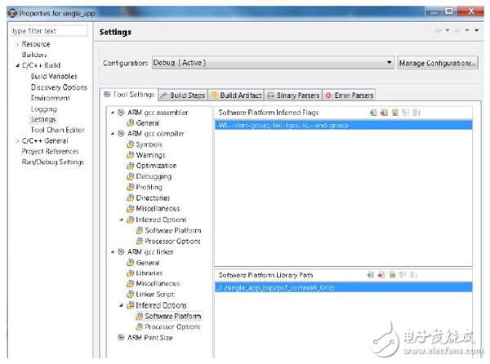Click Delete icon for Software Platform Inferred Flags
490x364 pixels.
pos(384,113)
